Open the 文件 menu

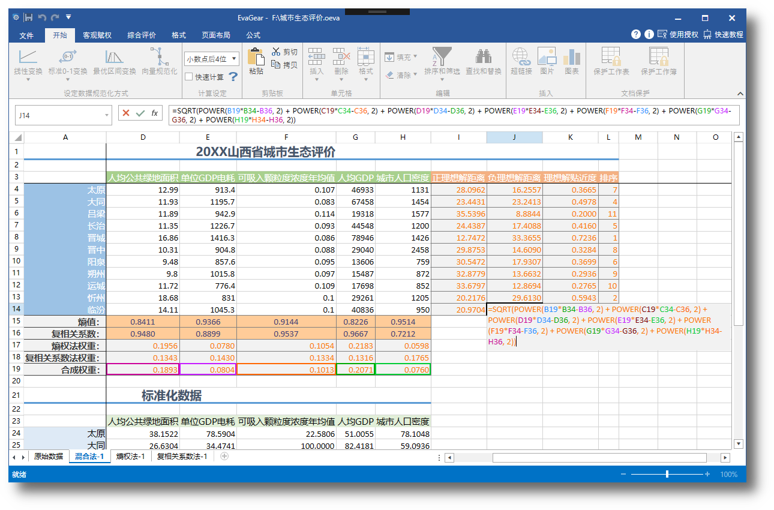(26, 35)
